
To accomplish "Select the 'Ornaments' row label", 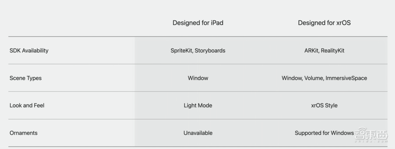I will coord(23,133).
